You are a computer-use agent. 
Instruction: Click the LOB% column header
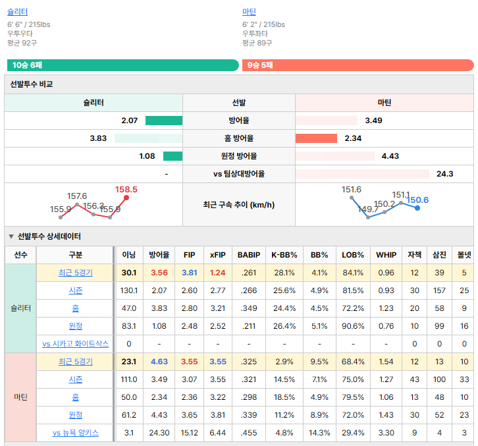(x=353, y=255)
